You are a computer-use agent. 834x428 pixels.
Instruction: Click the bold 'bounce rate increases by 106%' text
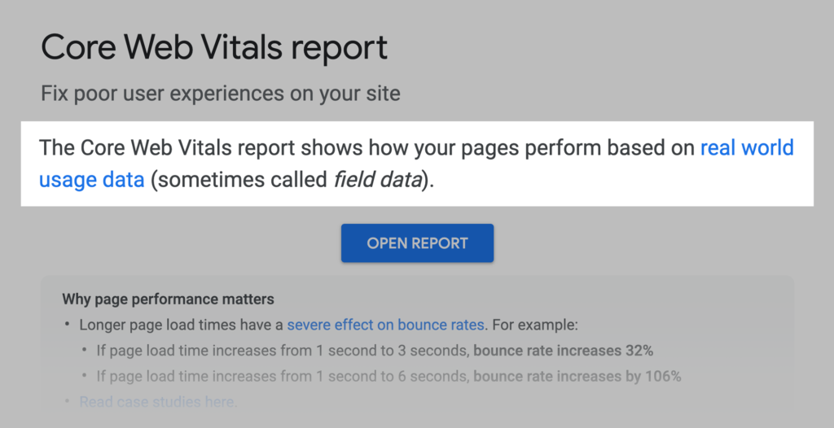tap(577, 377)
